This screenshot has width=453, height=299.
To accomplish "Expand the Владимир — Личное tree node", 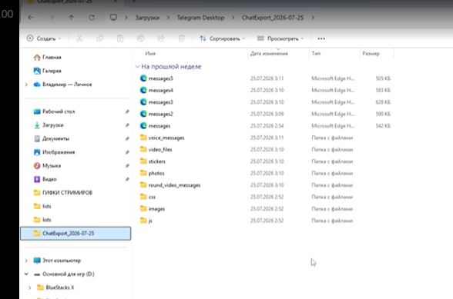I will tap(26, 85).
